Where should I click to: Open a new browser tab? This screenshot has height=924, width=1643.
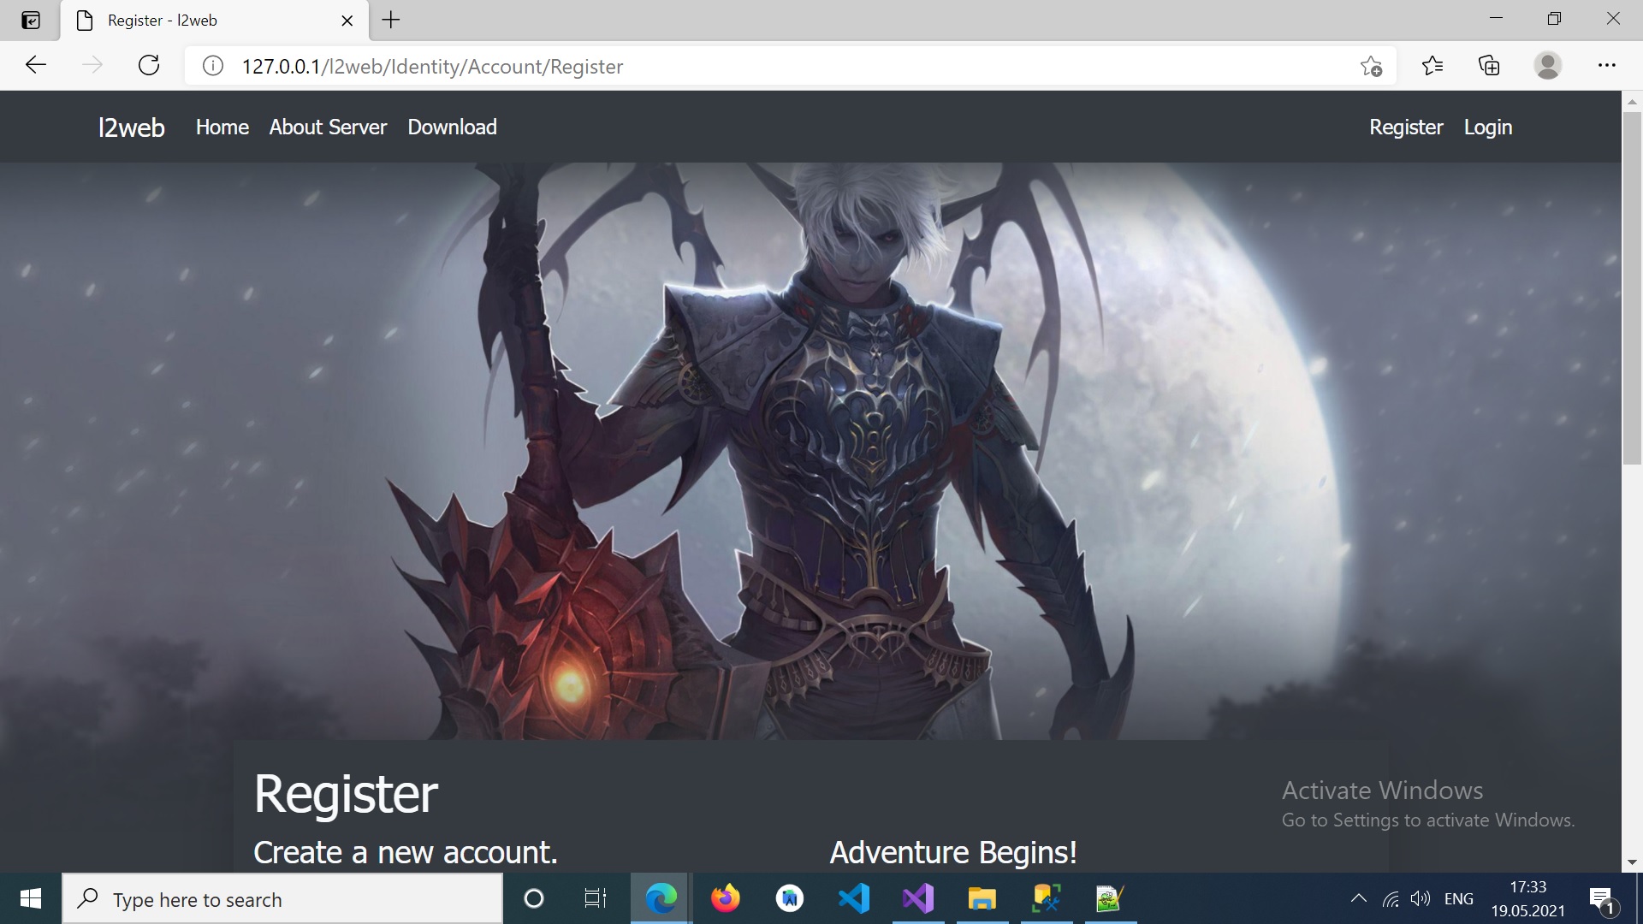click(391, 20)
